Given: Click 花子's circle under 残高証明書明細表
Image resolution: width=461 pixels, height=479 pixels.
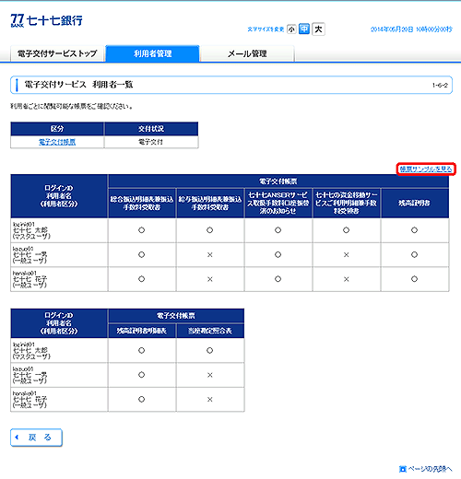Looking at the screenshot, I should coord(141,399).
